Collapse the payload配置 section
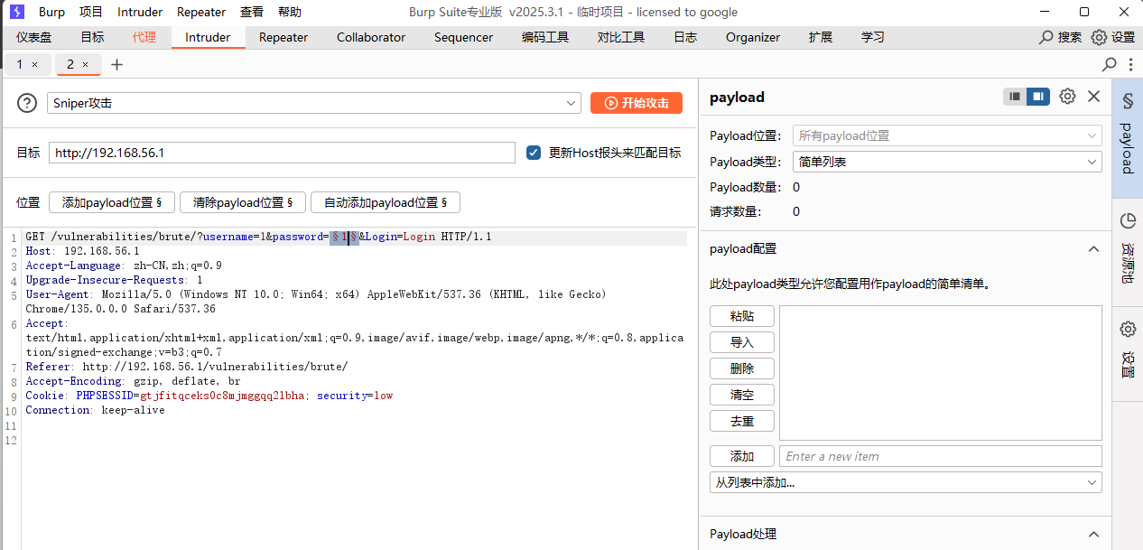Viewport: 1143px width, 550px height. click(x=1092, y=248)
